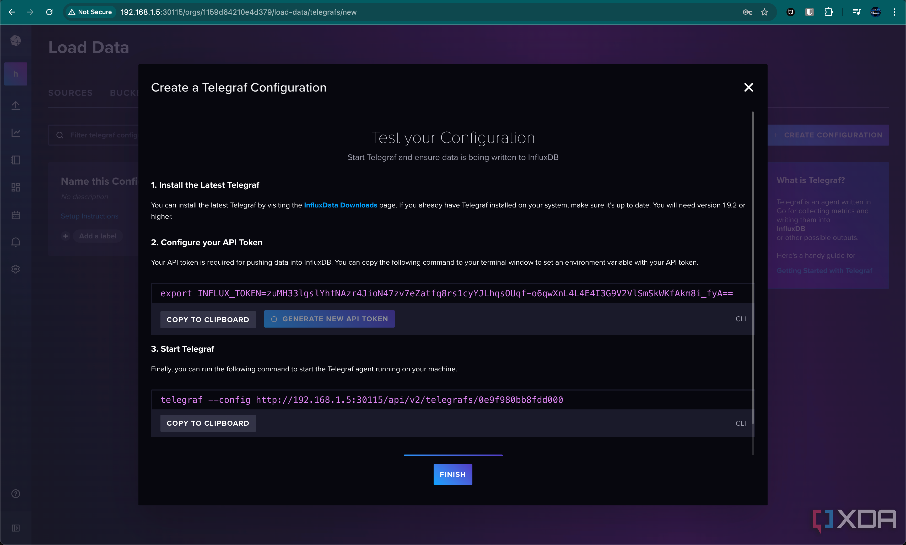Viewport: 906px width, 545px height.
Task: Open Dashboards icon in sidebar
Action: [15, 187]
